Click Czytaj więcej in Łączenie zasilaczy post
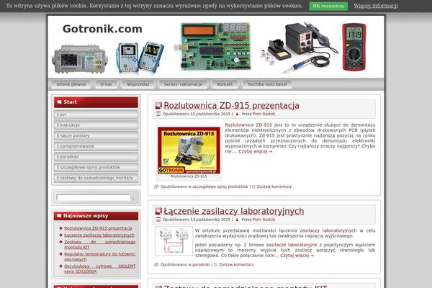The width and height of the screenshot is (432, 288). tap(297, 256)
